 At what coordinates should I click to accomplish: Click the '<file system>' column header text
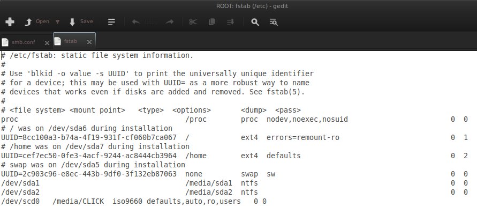(x=37, y=110)
